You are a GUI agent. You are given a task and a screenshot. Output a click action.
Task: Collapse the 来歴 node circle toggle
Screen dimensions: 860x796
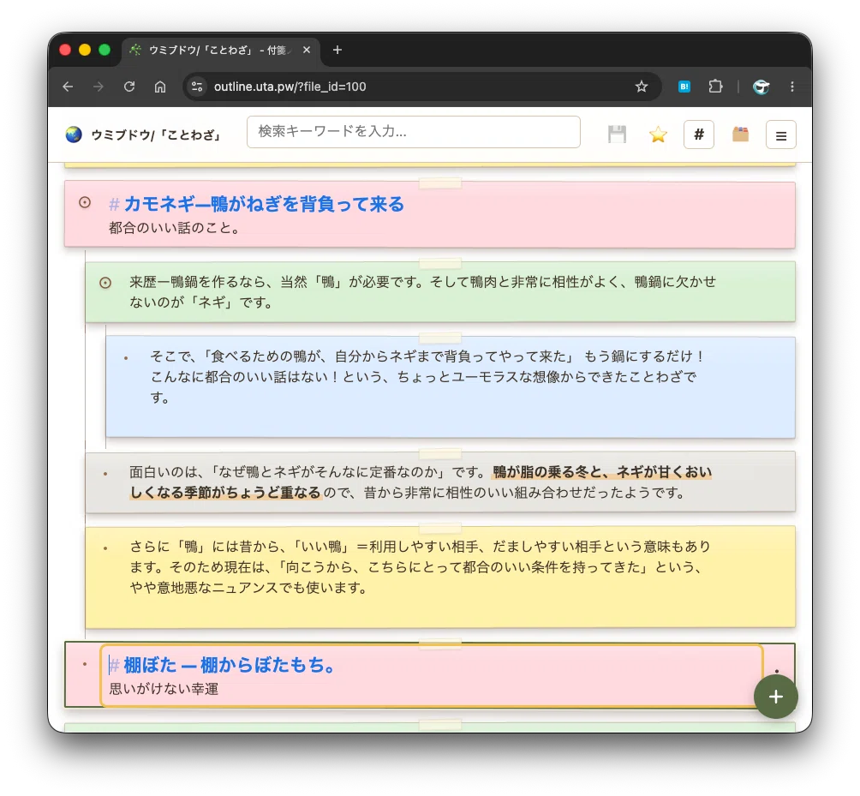105,283
